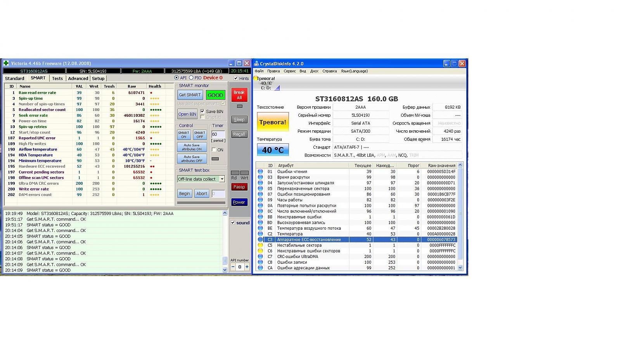Viewport: 640px width, 360px height.
Task: Open the Сервис menu in CrystalDiskInfo
Action: [x=290, y=71]
